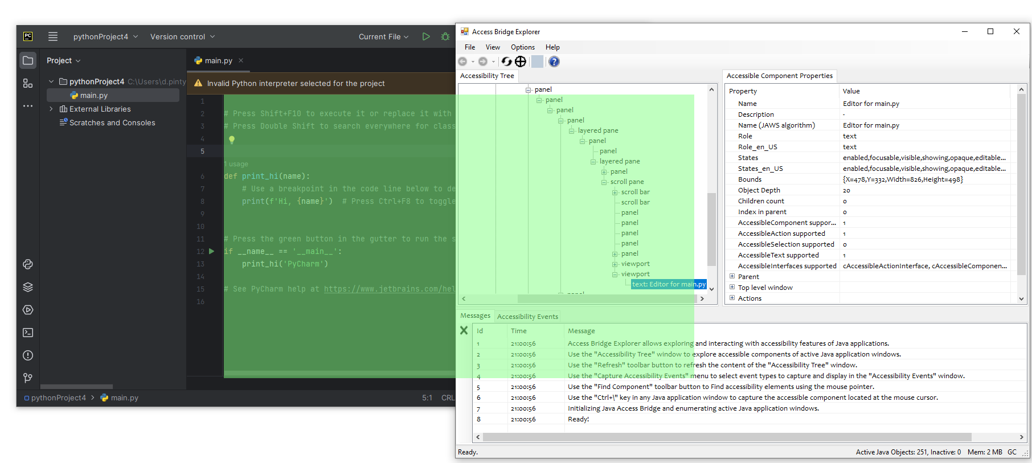The image size is (1032, 463).
Task: Switch to Accessibility Events tab
Action: pos(527,316)
